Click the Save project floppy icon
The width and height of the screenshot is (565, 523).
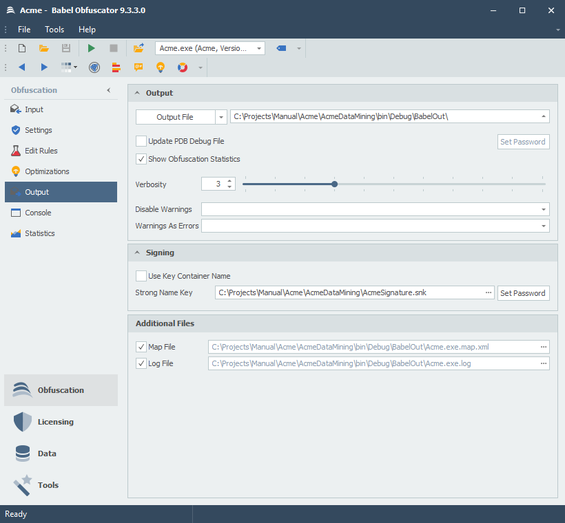point(66,48)
